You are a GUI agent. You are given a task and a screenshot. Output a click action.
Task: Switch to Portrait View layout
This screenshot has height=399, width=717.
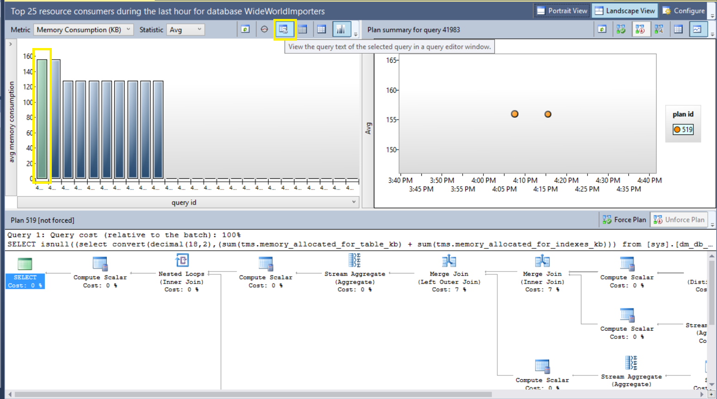click(562, 11)
